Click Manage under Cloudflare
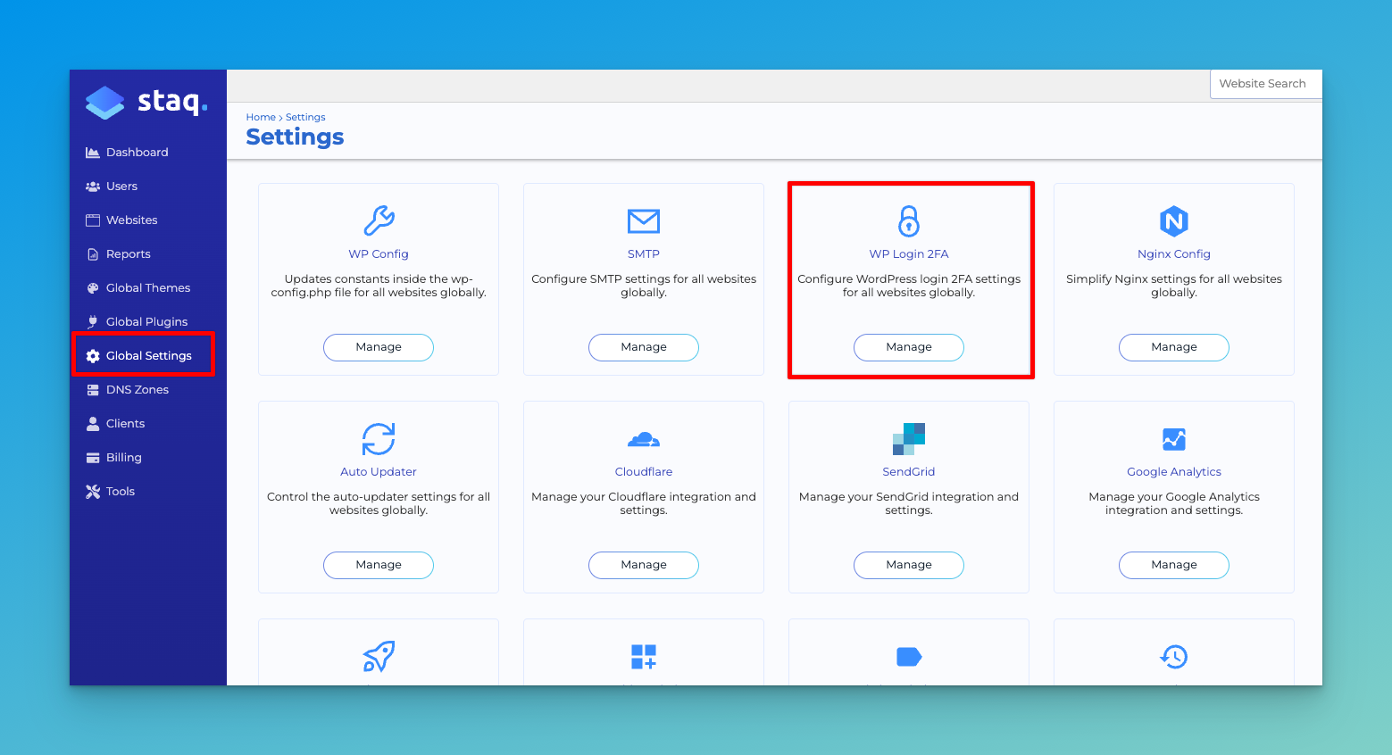Viewport: 1392px width, 755px height. pyautogui.click(x=644, y=565)
